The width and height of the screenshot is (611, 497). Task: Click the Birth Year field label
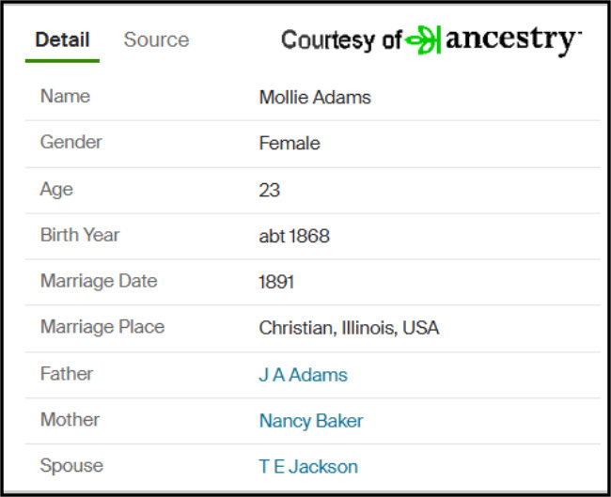(80, 235)
